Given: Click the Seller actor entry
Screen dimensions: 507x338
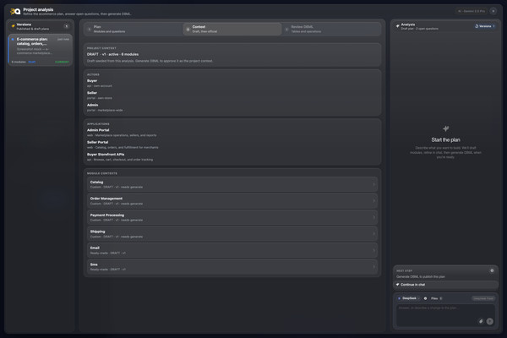Looking at the screenshot, I should [x=100, y=95].
